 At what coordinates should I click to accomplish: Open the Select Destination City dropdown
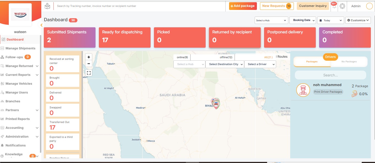[x=225, y=64]
